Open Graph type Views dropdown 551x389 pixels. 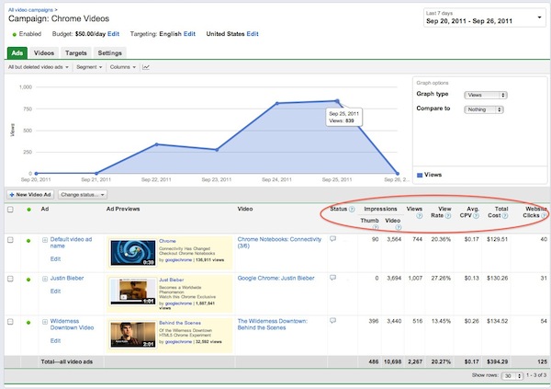(x=486, y=95)
